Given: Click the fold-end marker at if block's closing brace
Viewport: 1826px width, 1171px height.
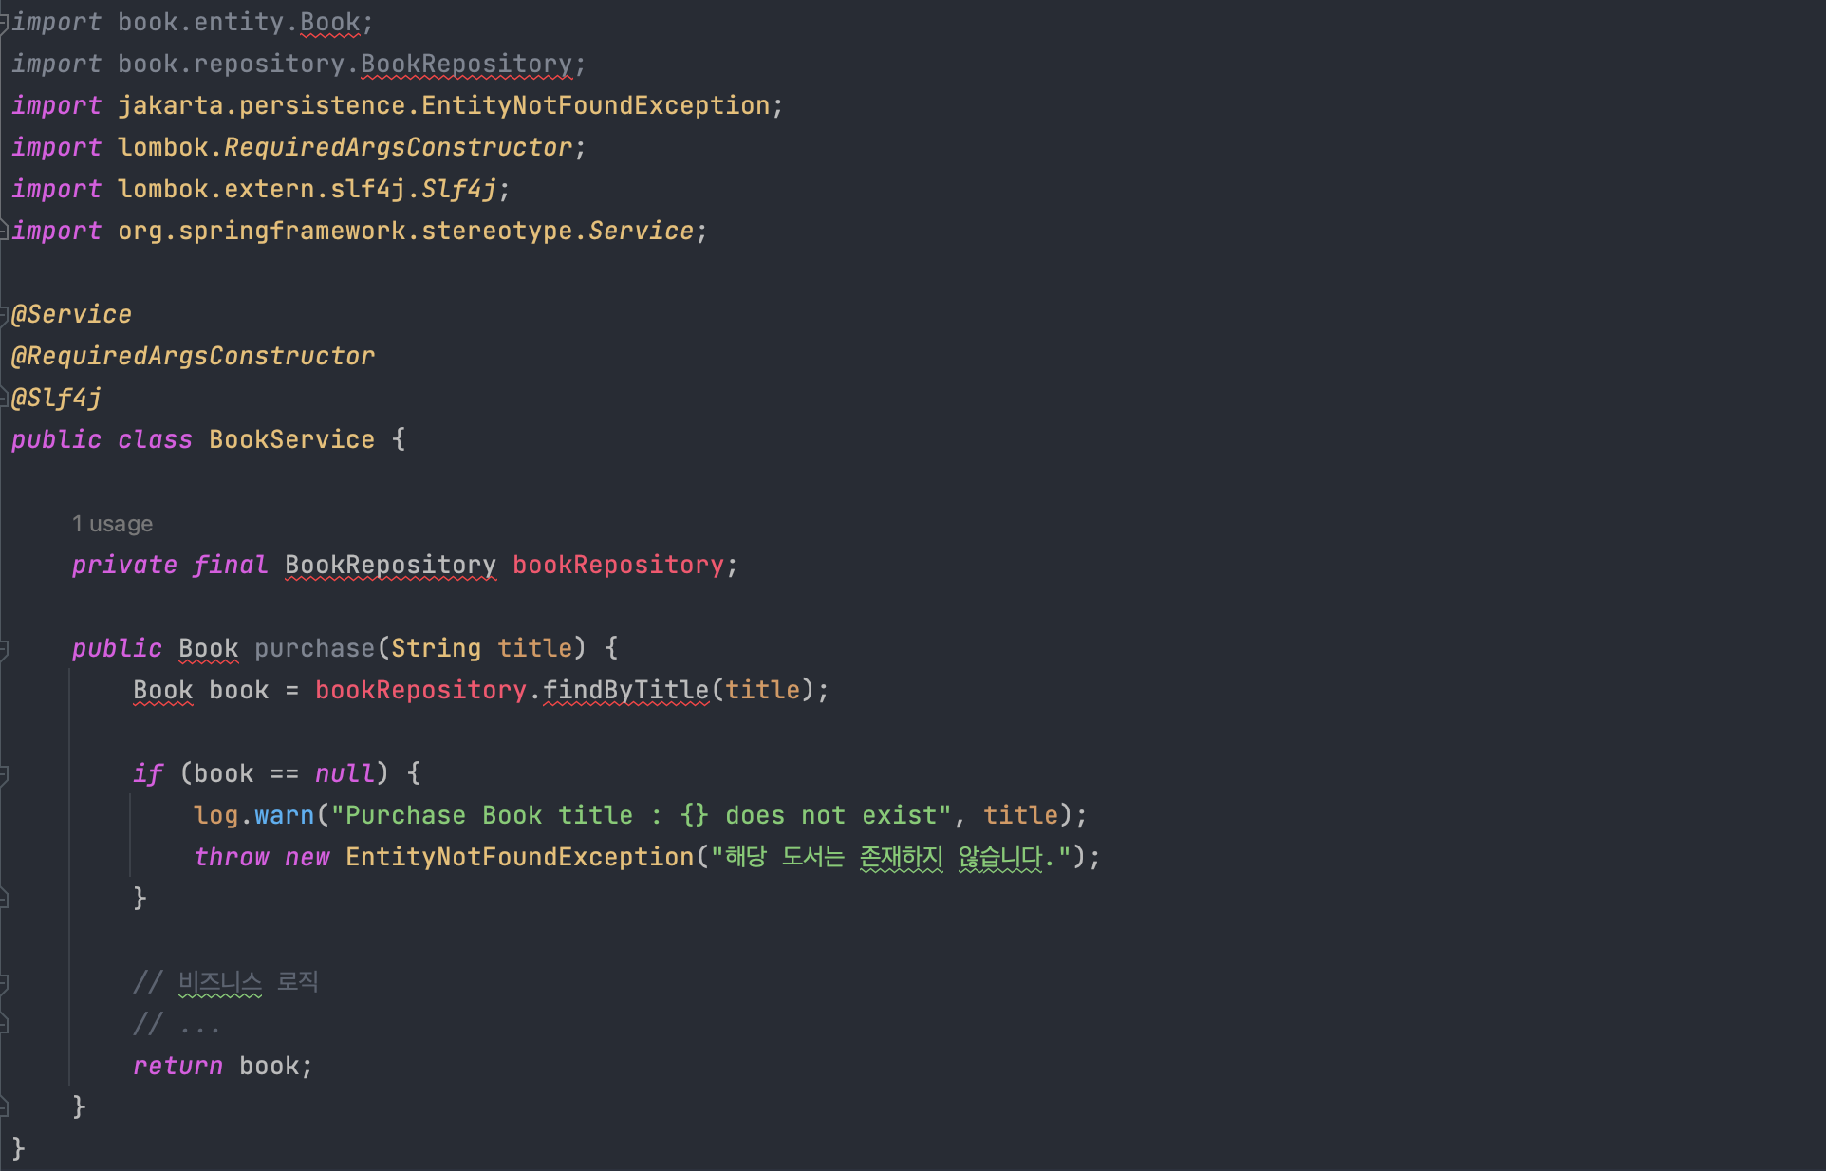Looking at the screenshot, I should 4,898.
